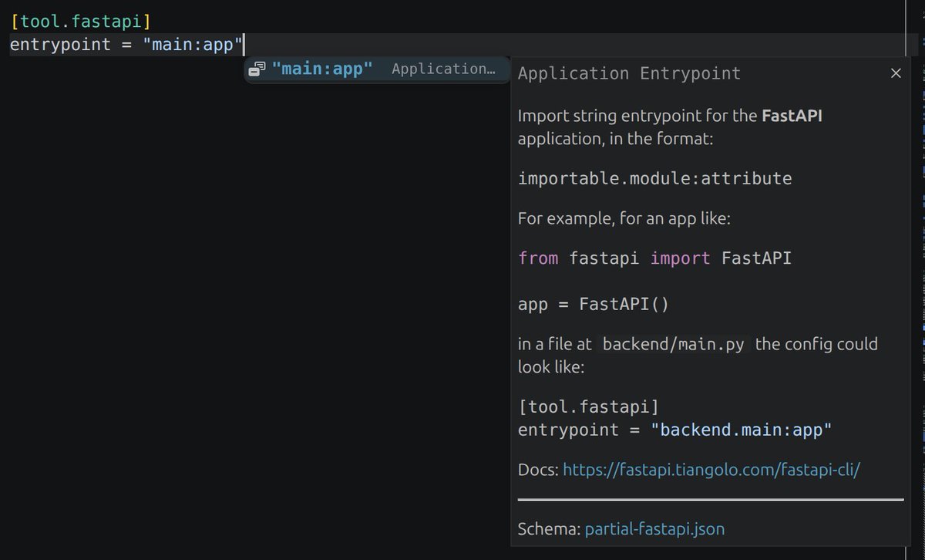Image resolution: width=925 pixels, height=560 pixels.
Task: Accept the "main:app" autocomplete suggestion
Action: click(x=377, y=69)
